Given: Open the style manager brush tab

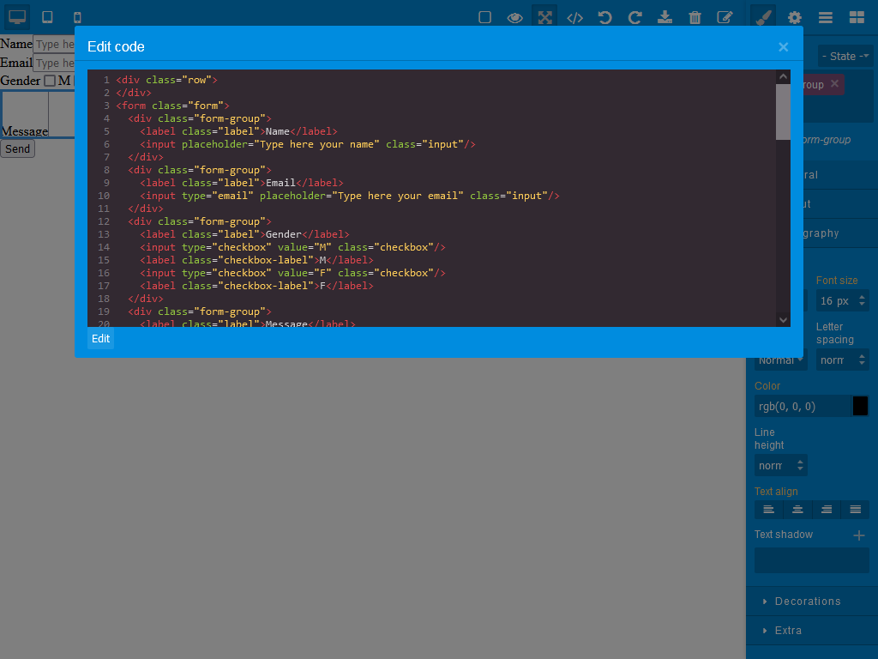Looking at the screenshot, I should pos(764,18).
